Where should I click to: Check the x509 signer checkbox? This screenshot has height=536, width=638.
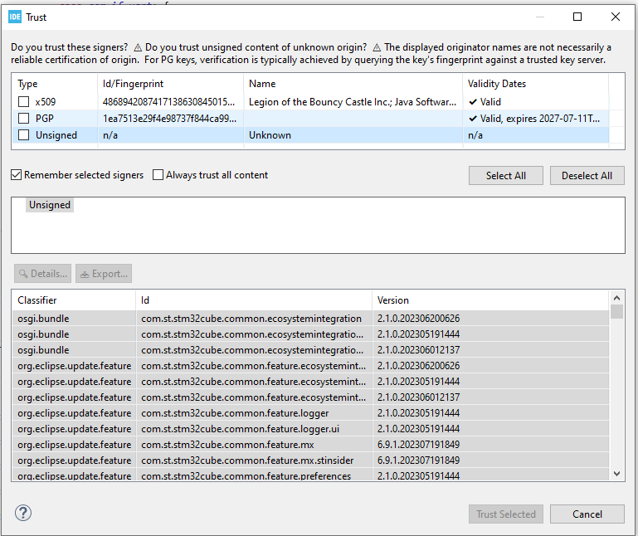[x=23, y=102]
